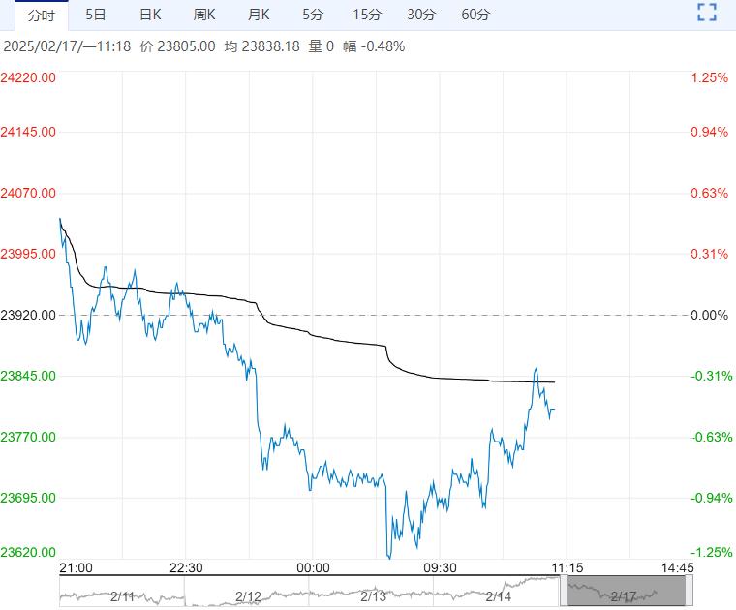This screenshot has height=610, width=736.
Task: Choose the 15分 interval tab
Action: coord(367,15)
